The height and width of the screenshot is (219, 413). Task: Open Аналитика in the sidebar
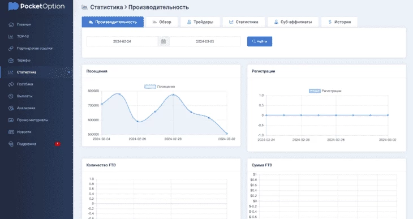click(26, 108)
